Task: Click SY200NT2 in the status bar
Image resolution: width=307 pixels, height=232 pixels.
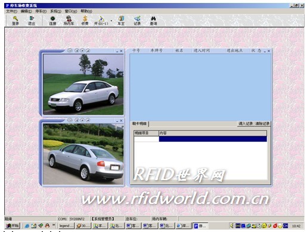Action: 77,219
